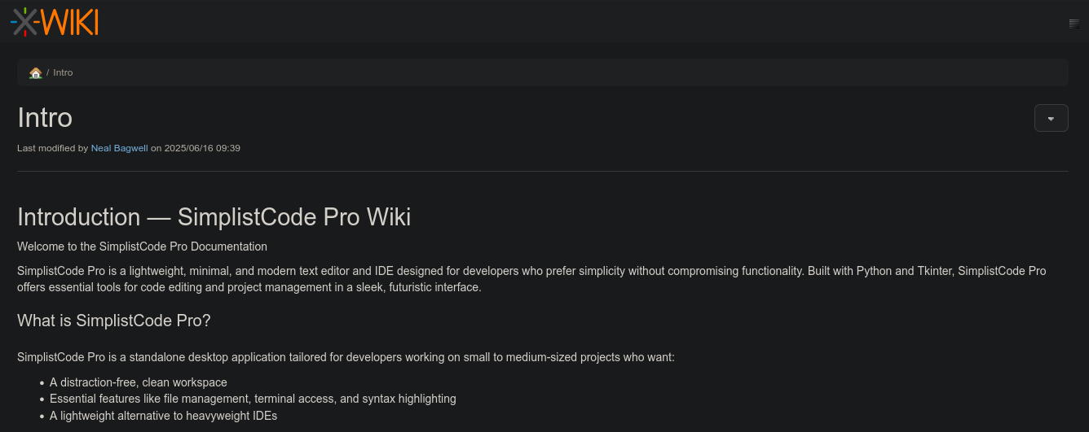Click the breadcrumb slash separator
The width and height of the screenshot is (1089, 432).
pos(48,72)
